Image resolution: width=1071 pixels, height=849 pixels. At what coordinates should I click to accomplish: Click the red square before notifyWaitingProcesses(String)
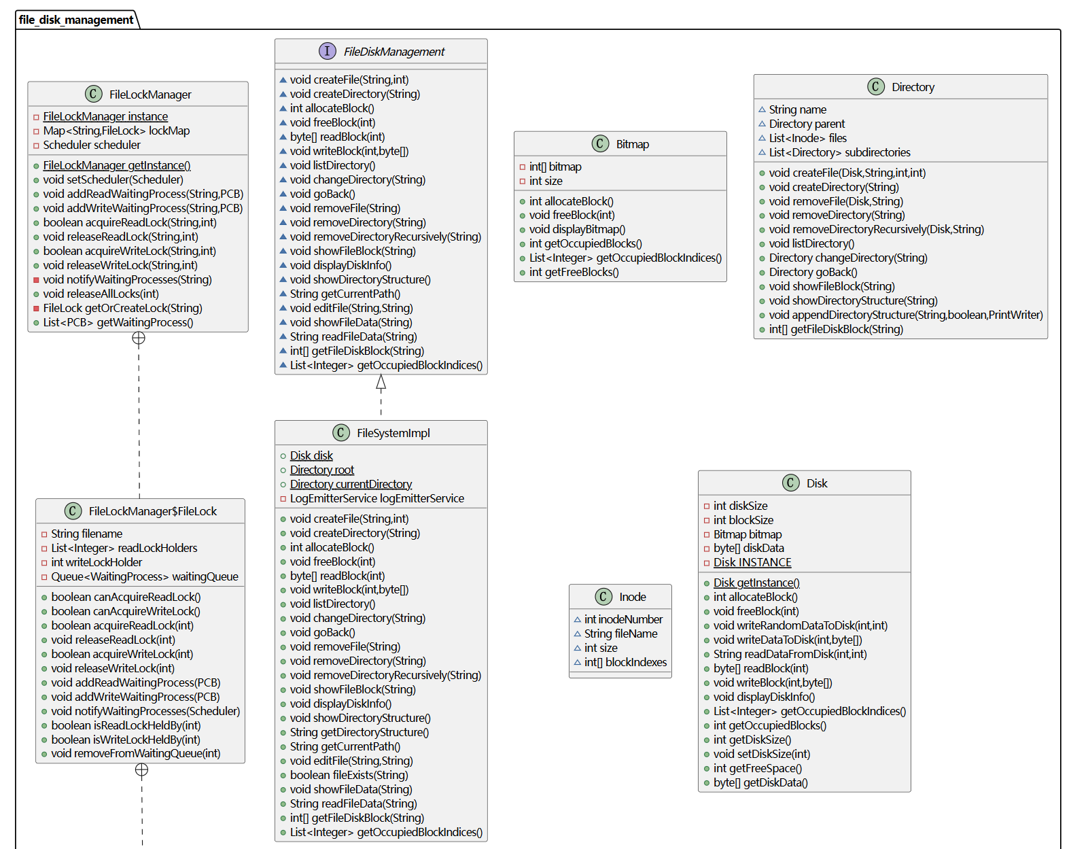point(36,280)
